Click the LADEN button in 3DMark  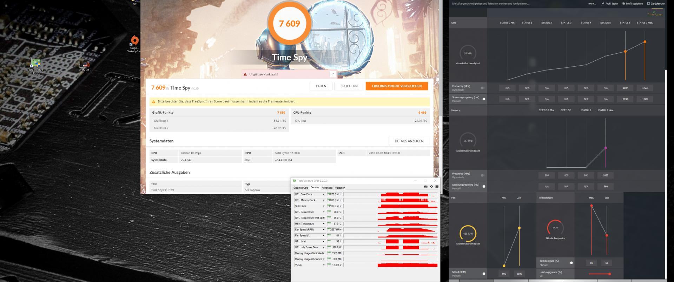pyautogui.click(x=321, y=86)
